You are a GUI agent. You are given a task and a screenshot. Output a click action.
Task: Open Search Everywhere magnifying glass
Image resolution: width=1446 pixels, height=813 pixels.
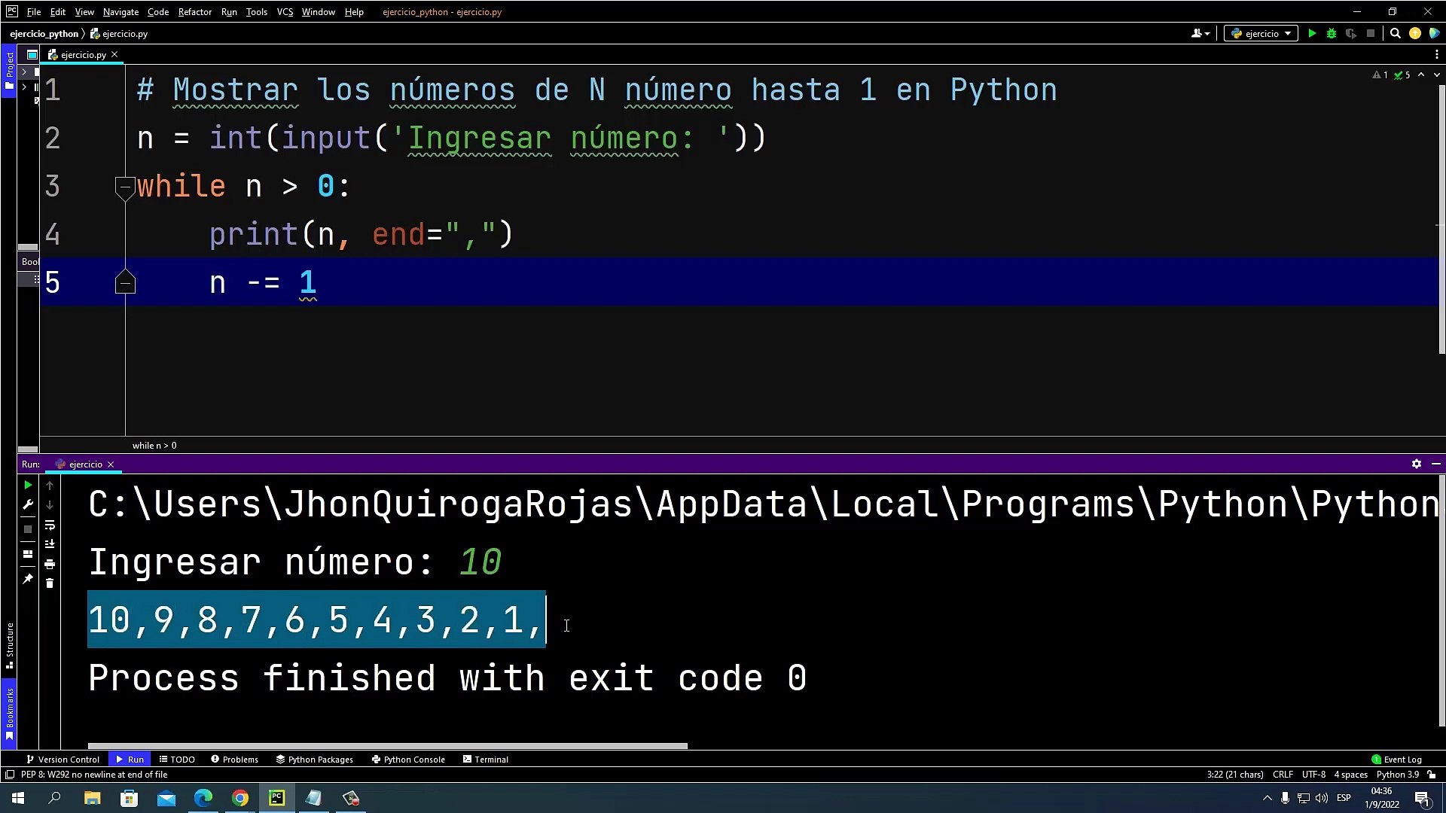pos(1395,33)
